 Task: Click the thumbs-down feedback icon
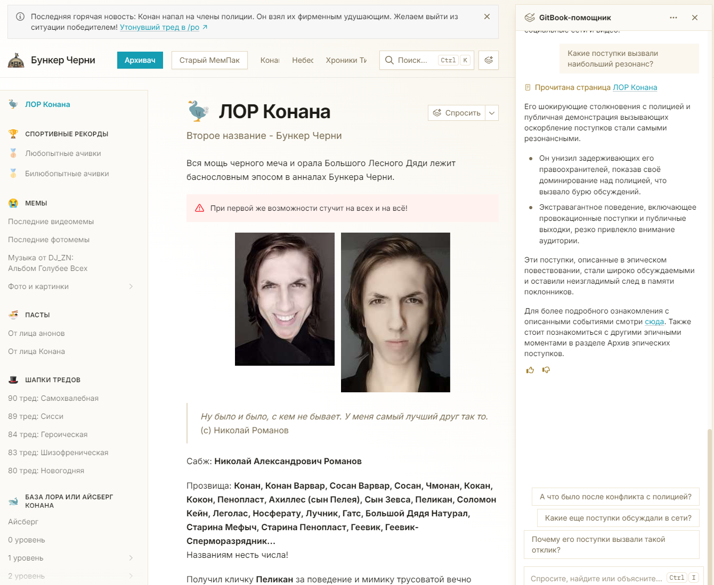546,370
